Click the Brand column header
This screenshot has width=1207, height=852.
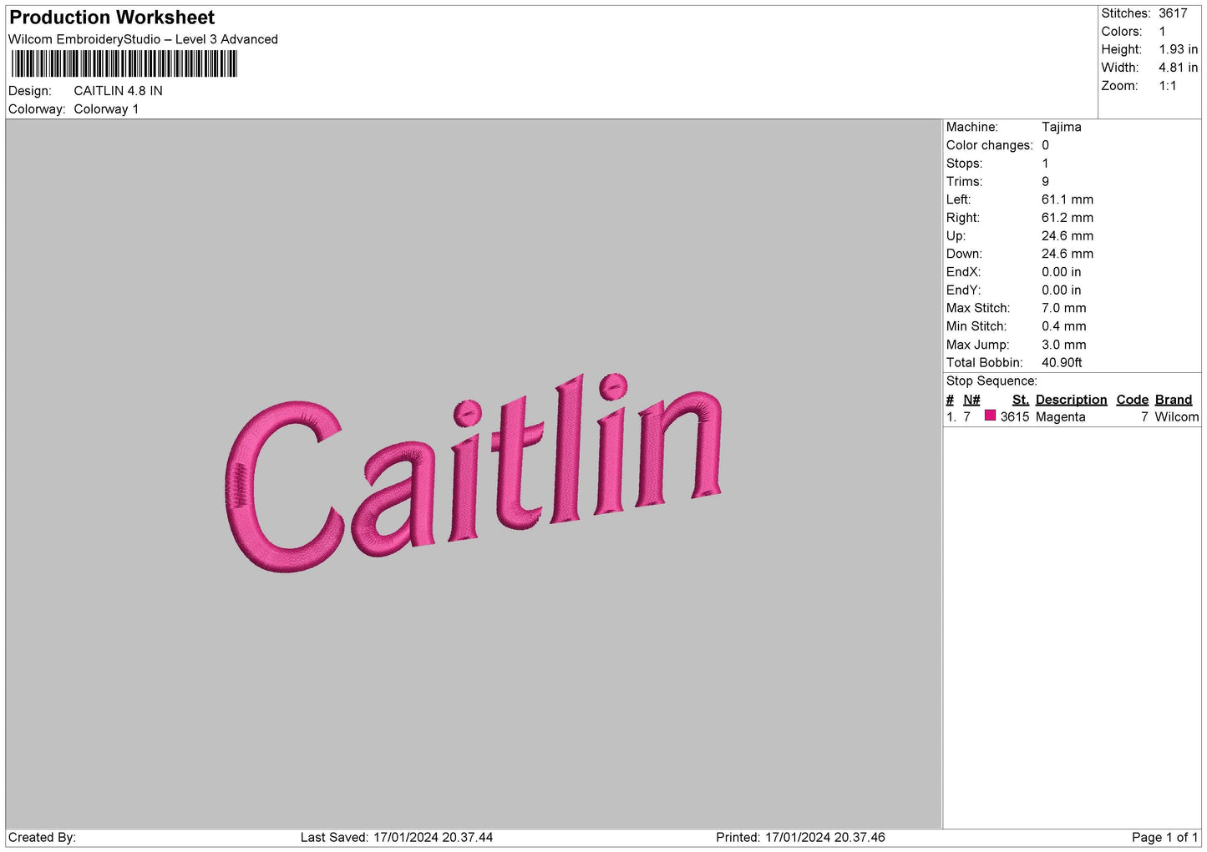(1173, 400)
